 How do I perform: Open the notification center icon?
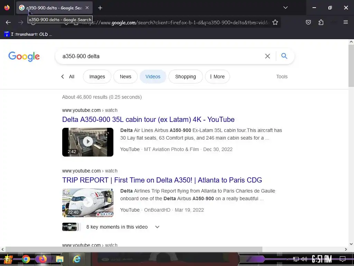pos(343,259)
